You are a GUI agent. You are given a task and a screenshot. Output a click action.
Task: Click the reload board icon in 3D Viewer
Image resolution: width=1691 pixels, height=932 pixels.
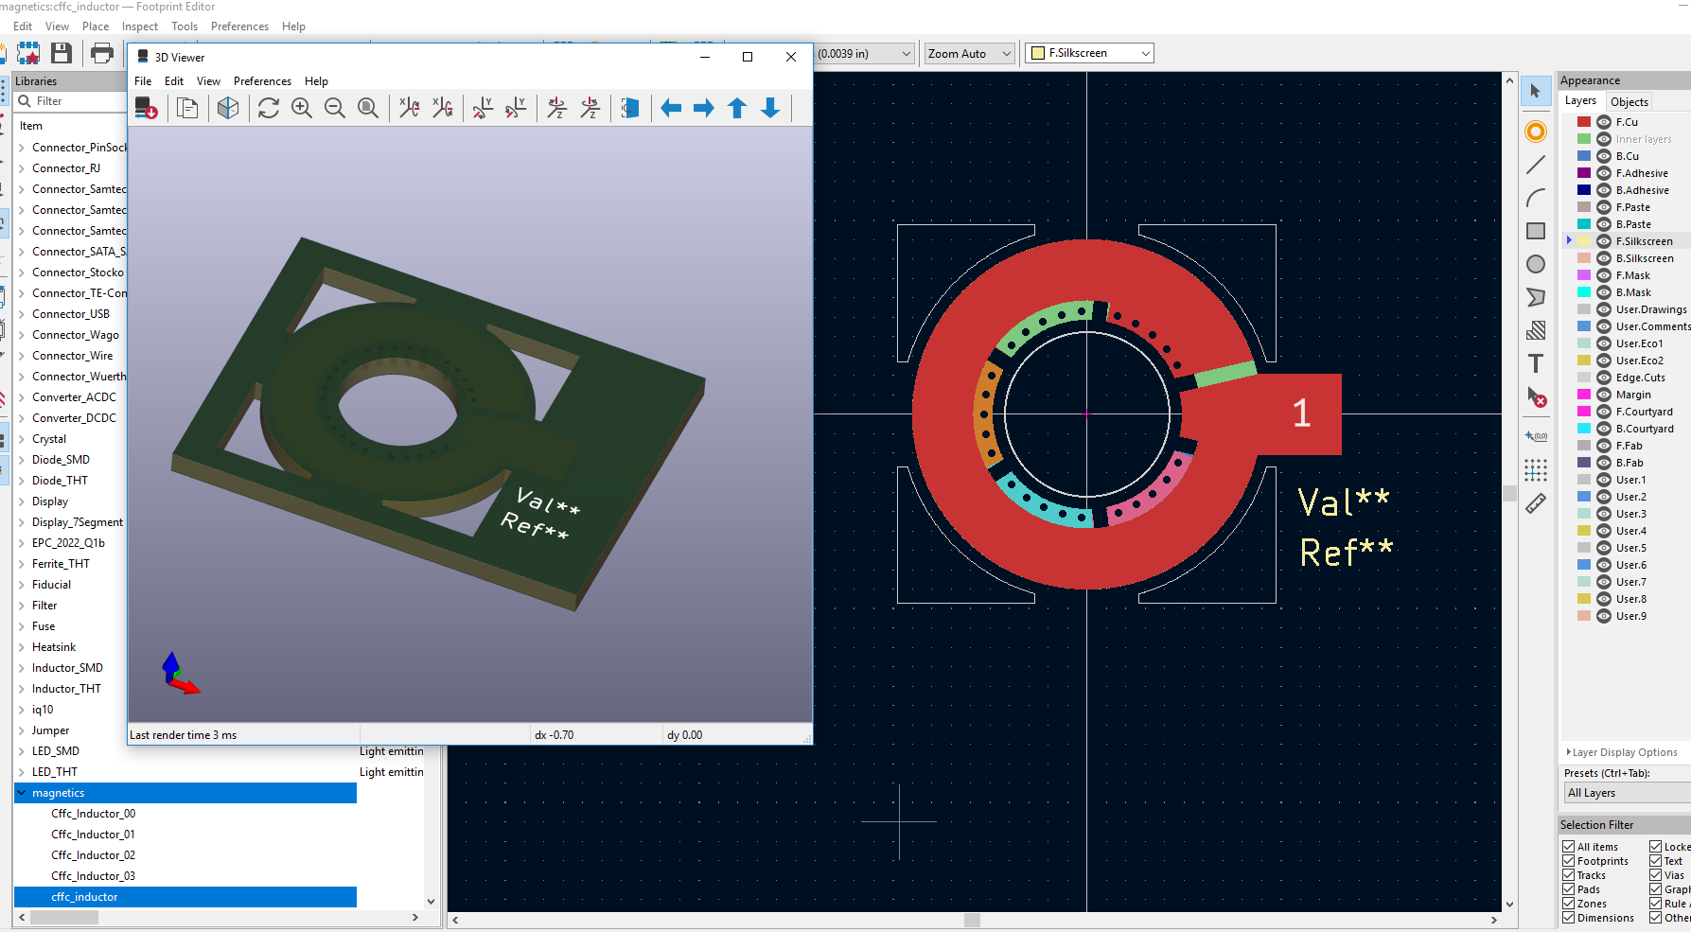[x=269, y=109]
